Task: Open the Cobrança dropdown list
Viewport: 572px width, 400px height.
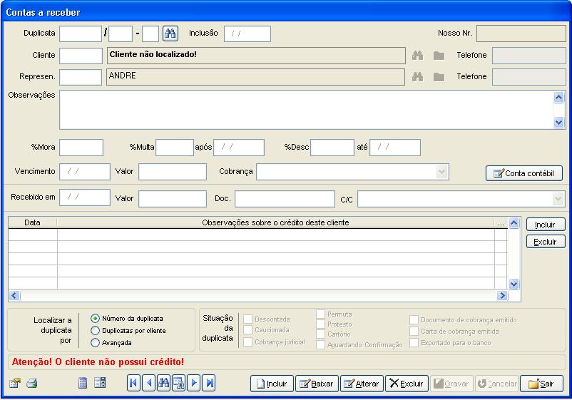Action: tap(441, 172)
